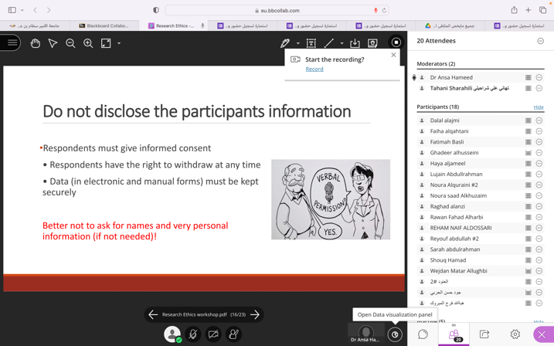This screenshot has height=346, width=554.
Task: Select the hand pan tool
Action: (x=36, y=43)
